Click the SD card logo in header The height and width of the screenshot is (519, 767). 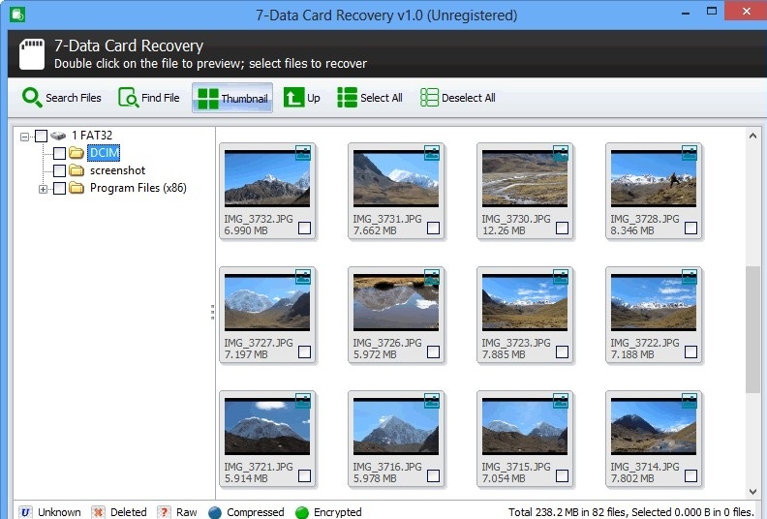click(32, 54)
